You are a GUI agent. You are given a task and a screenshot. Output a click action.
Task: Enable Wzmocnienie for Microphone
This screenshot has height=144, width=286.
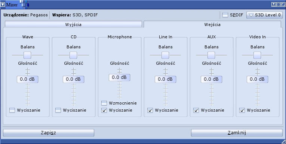[x=104, y=103]
